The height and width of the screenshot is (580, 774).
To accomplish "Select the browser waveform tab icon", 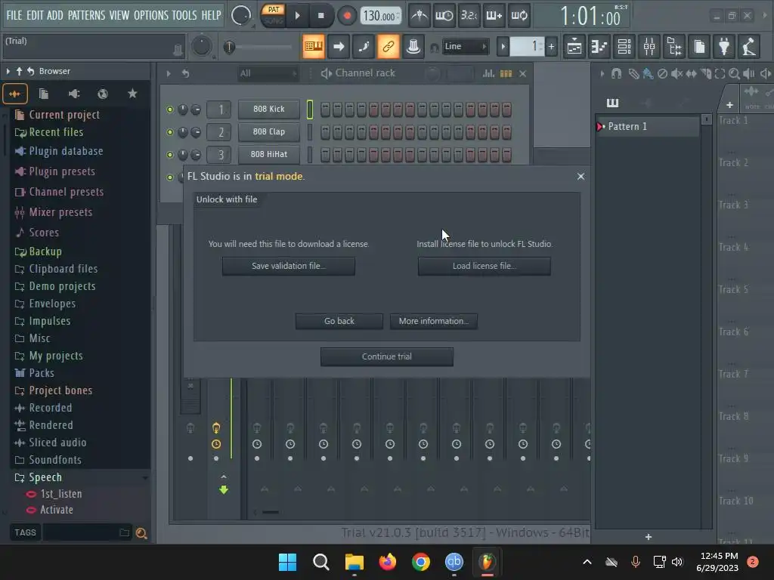I will pos(15,94).
